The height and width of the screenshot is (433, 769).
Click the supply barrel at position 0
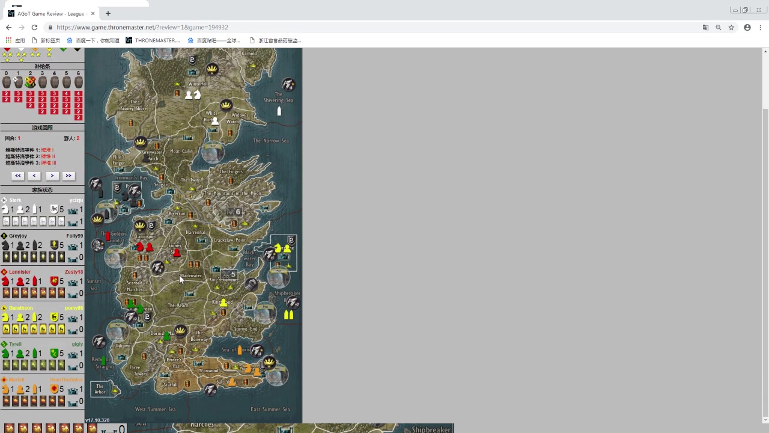point(7,82)
